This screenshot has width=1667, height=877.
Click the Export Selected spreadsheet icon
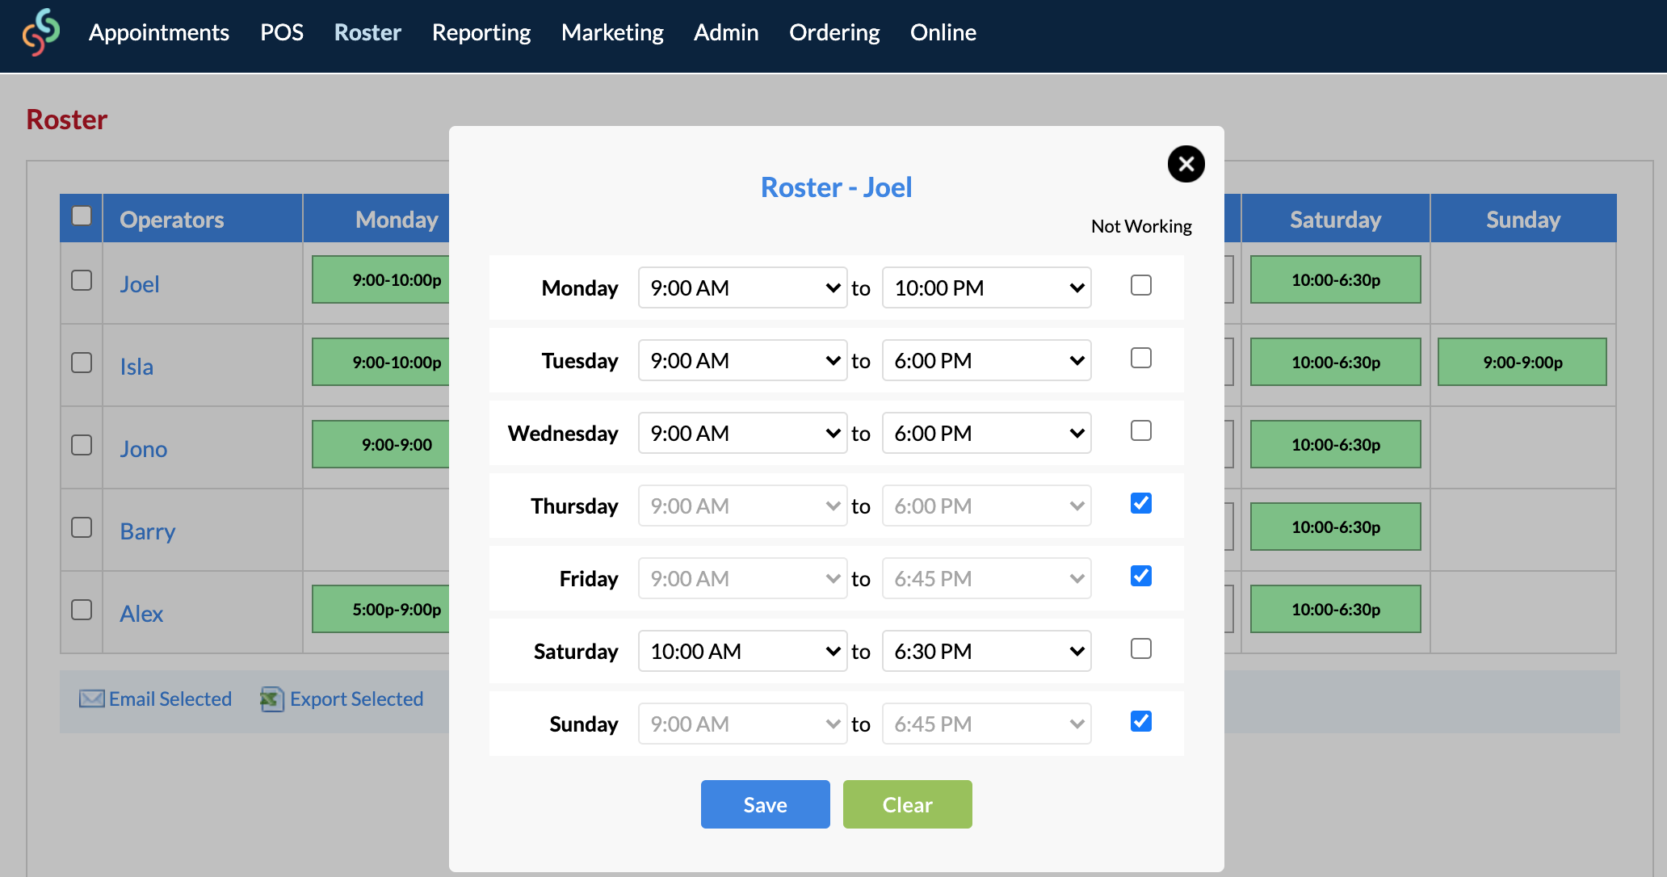[272, 699]
